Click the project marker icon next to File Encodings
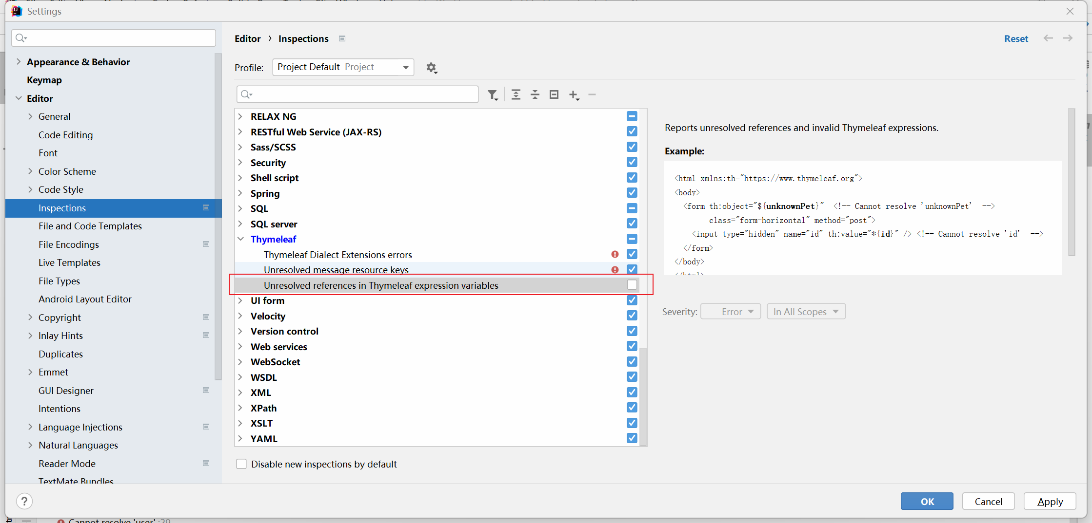The image size is (1092, 523). (206, 244)
